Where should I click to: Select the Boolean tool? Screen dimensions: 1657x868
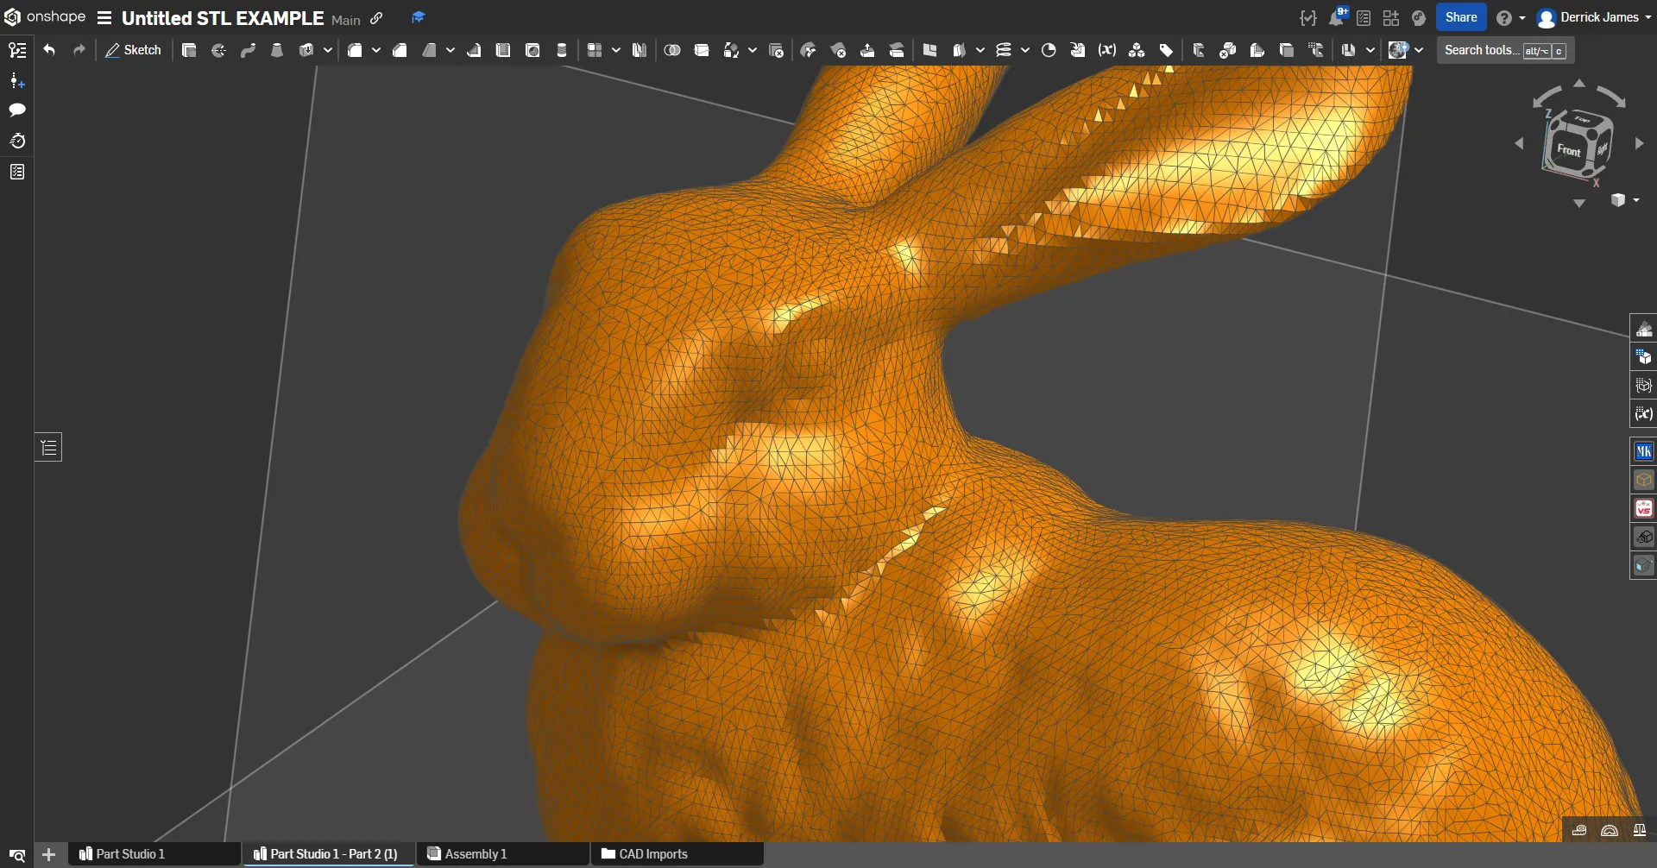pos(672,50)
